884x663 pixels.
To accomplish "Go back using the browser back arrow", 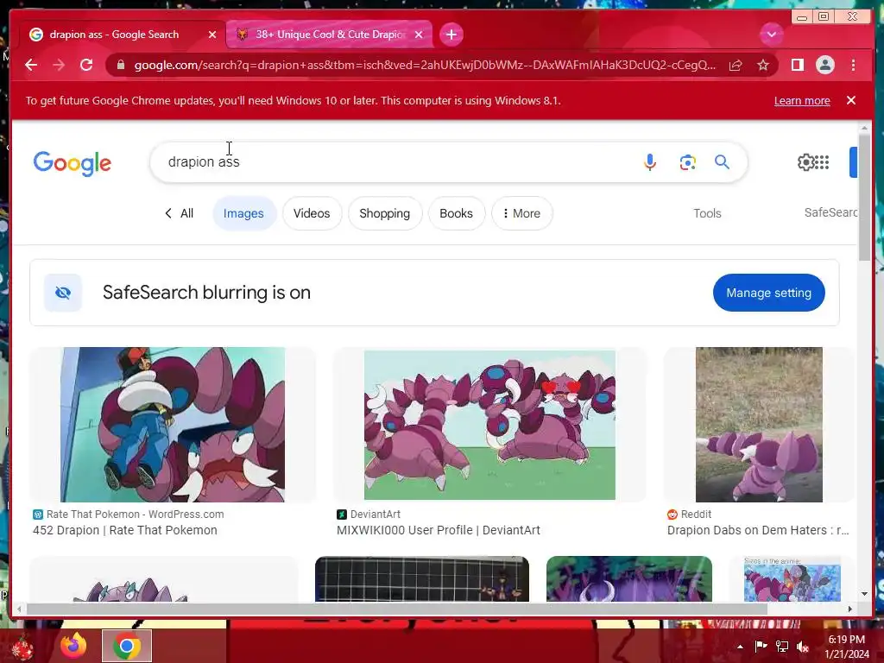I will [x=31, y=65].
